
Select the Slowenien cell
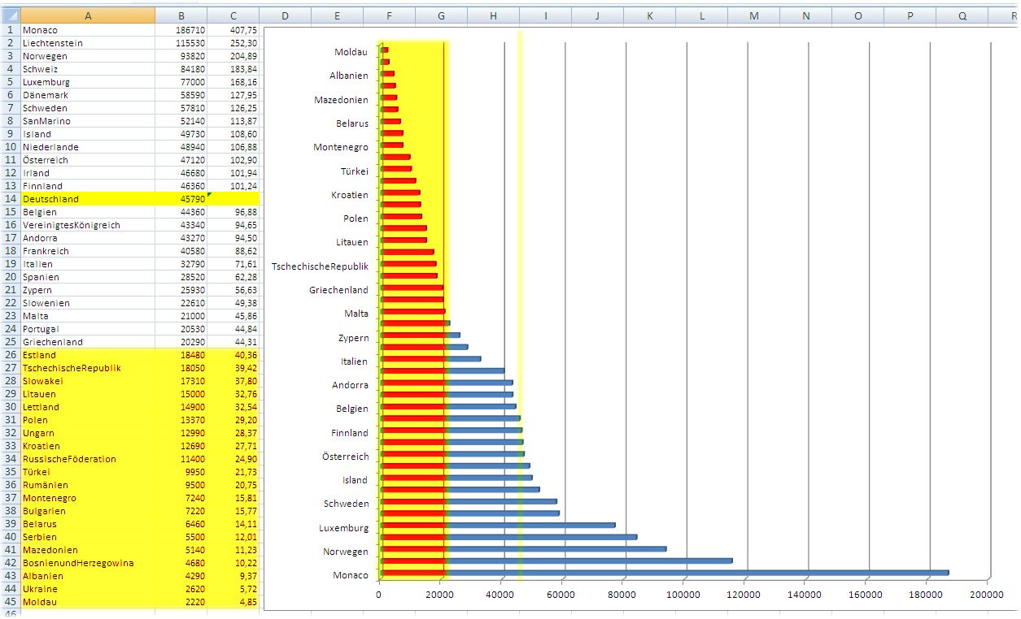tap(88, 303)
